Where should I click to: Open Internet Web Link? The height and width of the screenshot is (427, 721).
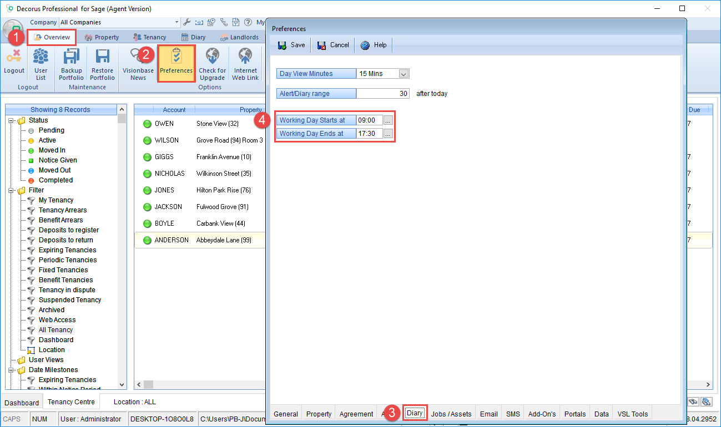(x=245, y=64)
